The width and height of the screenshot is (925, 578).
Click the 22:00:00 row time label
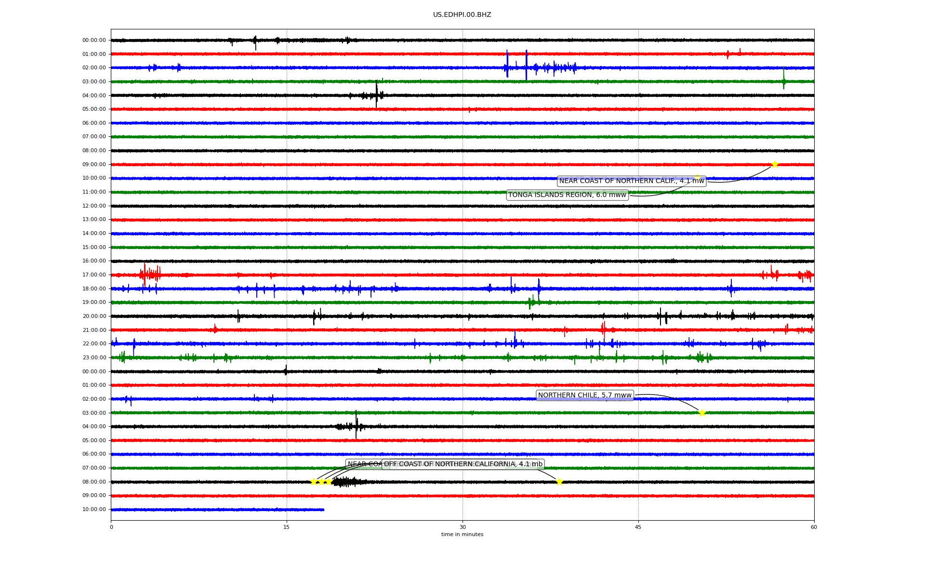point(94,344)
